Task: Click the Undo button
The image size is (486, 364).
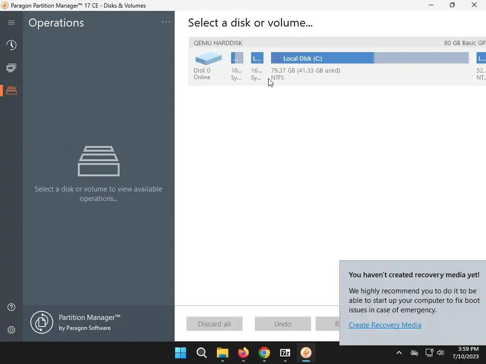Action: click(283, 324)
